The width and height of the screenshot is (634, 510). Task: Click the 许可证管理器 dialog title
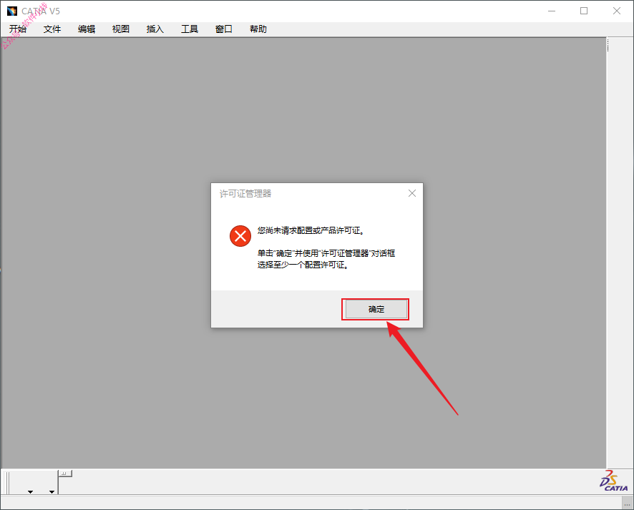pyautogui.click(x=245, y=194)
